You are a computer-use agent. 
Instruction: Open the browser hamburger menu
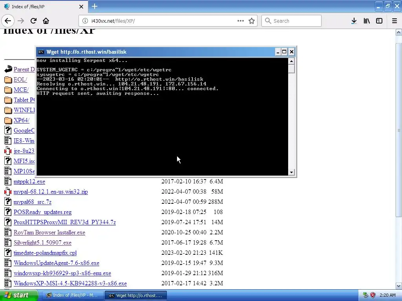click(x=395, y=21)
